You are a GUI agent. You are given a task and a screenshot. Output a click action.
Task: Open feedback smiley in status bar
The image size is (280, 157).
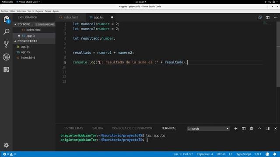pyautogui.click(x=267, y=154)
